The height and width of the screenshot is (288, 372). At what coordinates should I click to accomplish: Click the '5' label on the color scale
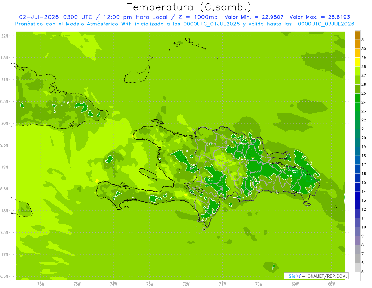pos(363,272)
